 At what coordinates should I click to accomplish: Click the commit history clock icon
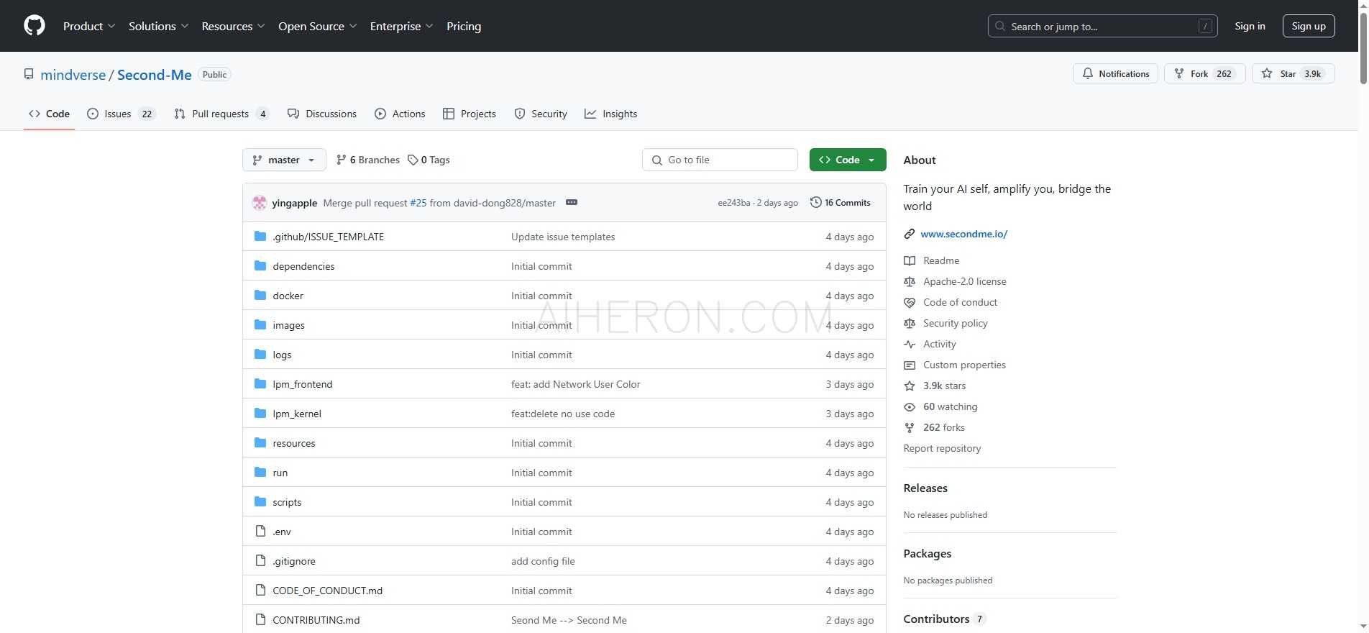click(815, 202)
